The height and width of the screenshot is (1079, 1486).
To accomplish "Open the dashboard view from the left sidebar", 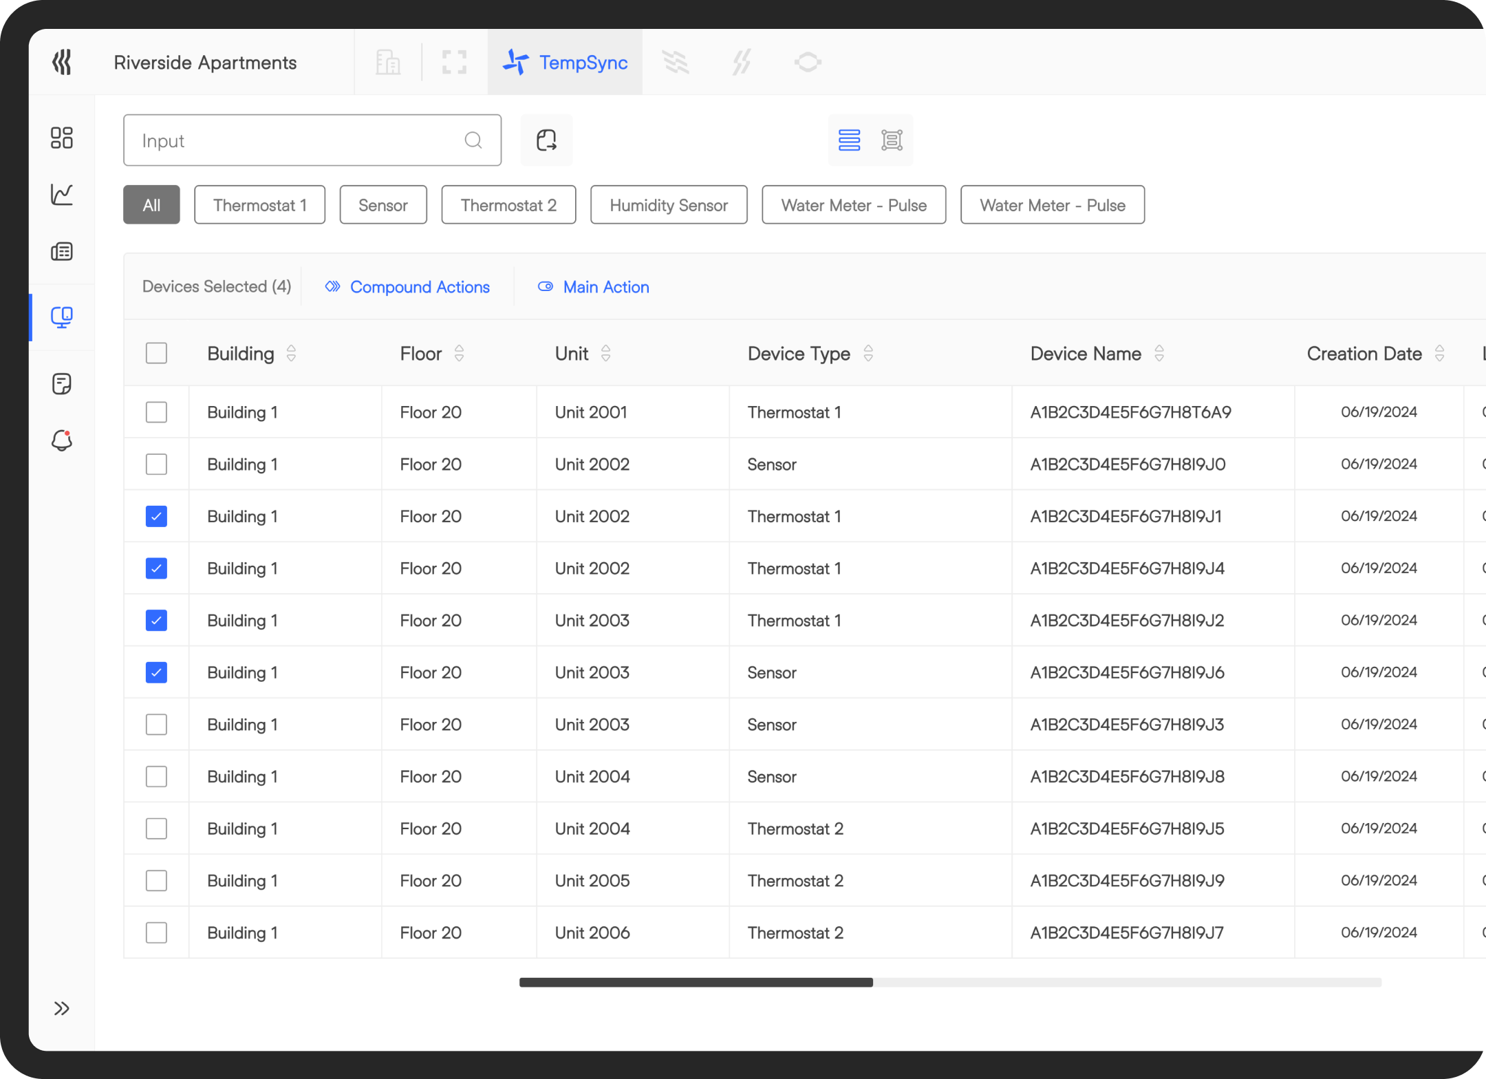I will coord(62,138).
